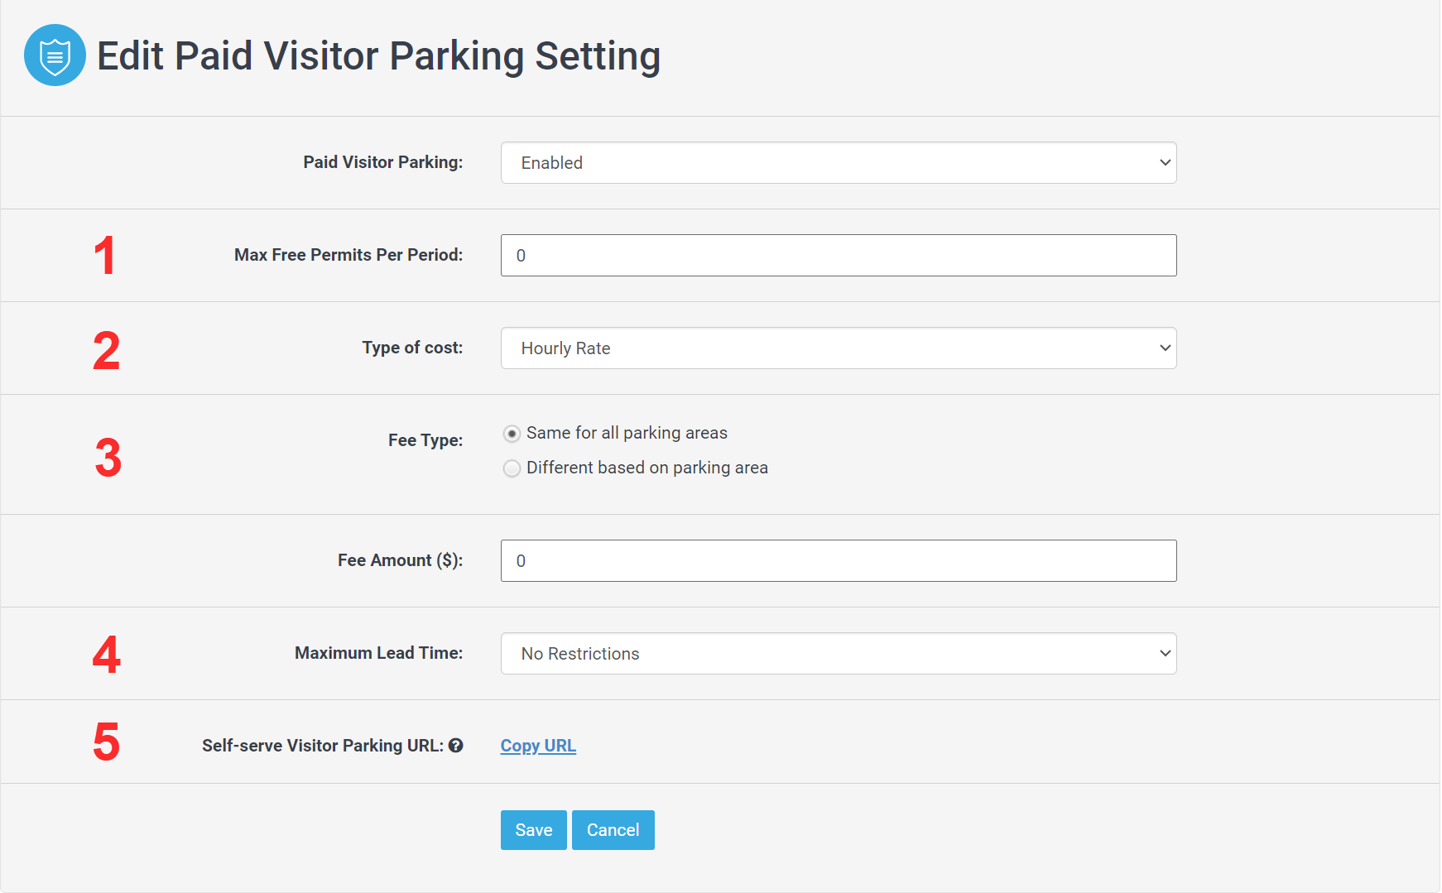Screen dimensions: 1442x893
Task: Click the red number 3 marker
Action: tap(108, 458)
